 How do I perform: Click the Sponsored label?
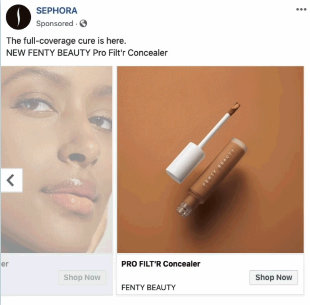[x=54, y=23]
